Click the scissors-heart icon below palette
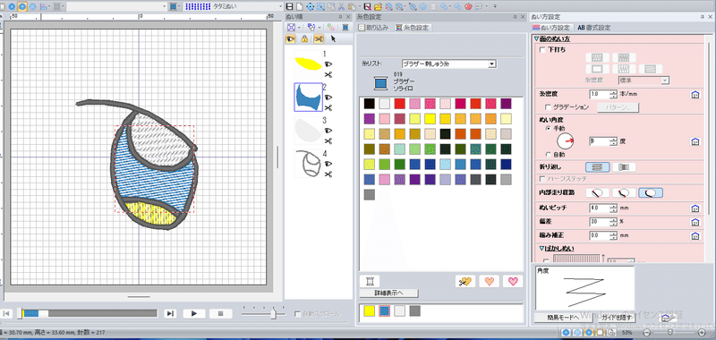 (465, 281)
